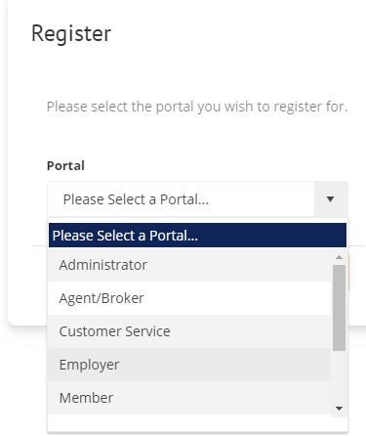
Task: Click the Portal dropdown arrow button
Action: [331, 199]
